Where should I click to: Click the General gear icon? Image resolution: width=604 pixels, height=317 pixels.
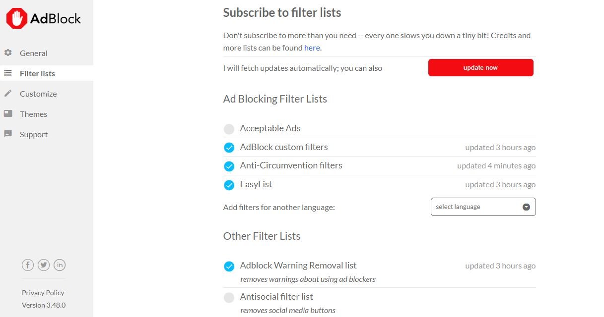point(8,53)
